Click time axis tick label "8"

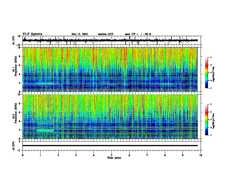(x=165, y=155)
